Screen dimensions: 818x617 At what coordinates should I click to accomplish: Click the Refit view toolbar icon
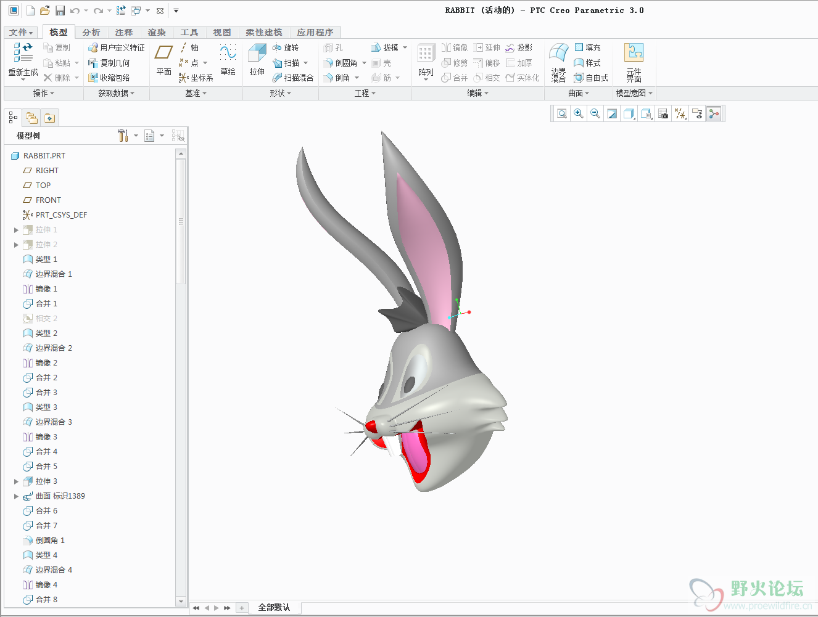[561, 113]
